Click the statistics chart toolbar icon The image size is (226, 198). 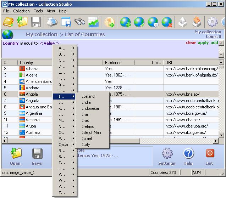(93, 22)
